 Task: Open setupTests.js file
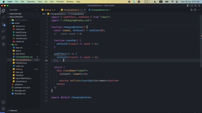[x=21, y=82]
